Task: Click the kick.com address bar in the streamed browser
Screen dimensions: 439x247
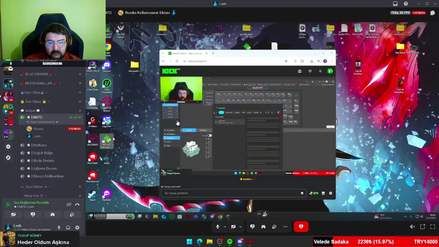Action: coord(233,61)
